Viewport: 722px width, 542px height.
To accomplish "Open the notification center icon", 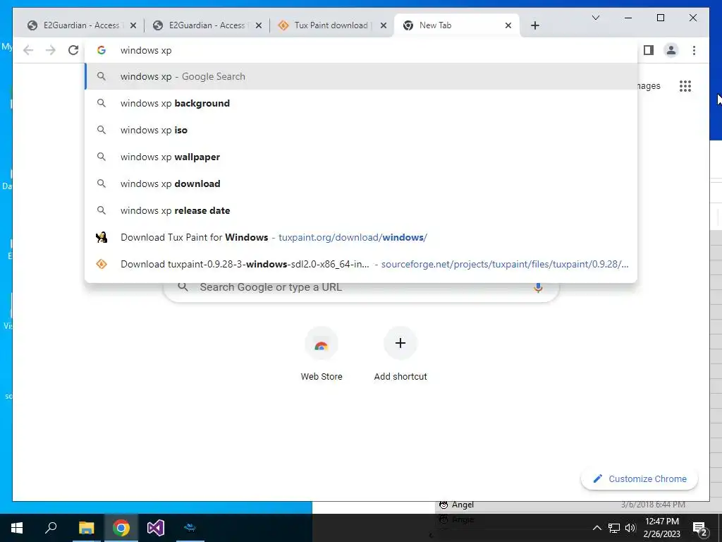I will pyautogui.click(x=700, y=529).
